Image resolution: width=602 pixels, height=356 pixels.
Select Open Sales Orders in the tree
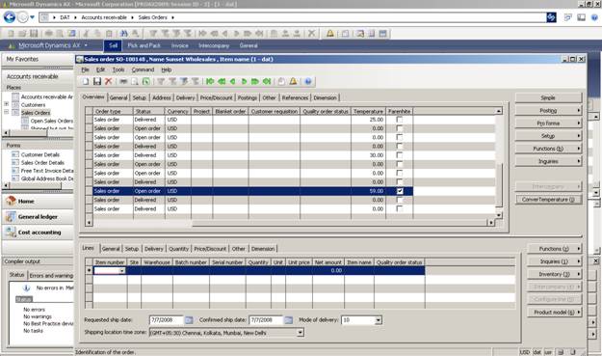pos(51,121)
